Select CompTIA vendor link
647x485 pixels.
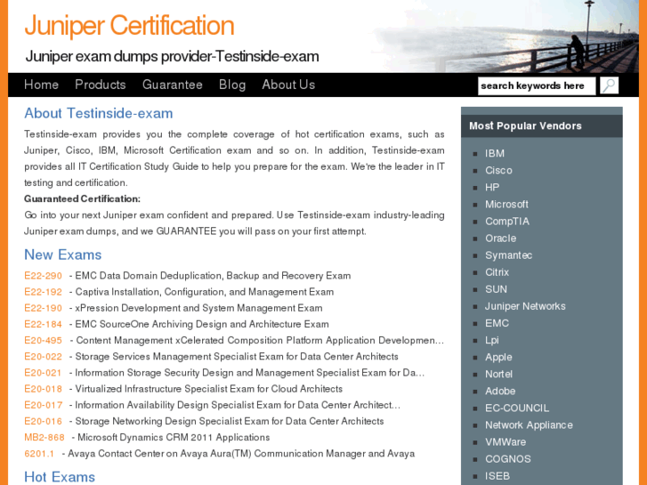tap(507, 222)
